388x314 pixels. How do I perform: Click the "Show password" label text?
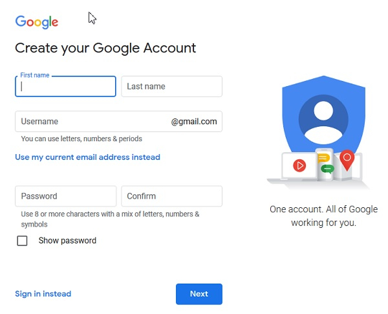(x=67, y=241)
